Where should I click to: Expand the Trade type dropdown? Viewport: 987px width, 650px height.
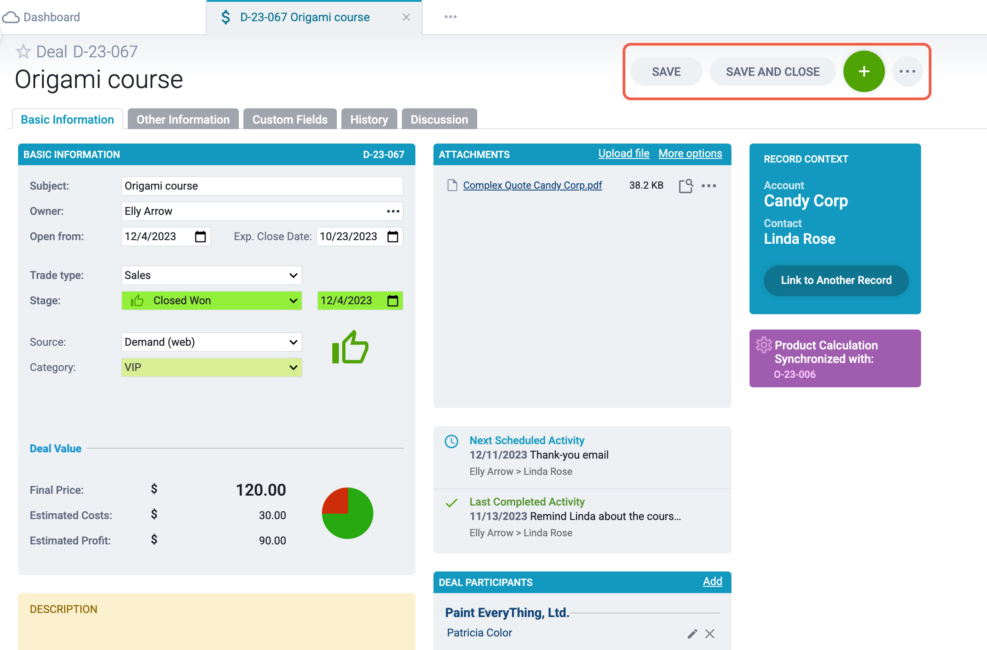[293, 275]
